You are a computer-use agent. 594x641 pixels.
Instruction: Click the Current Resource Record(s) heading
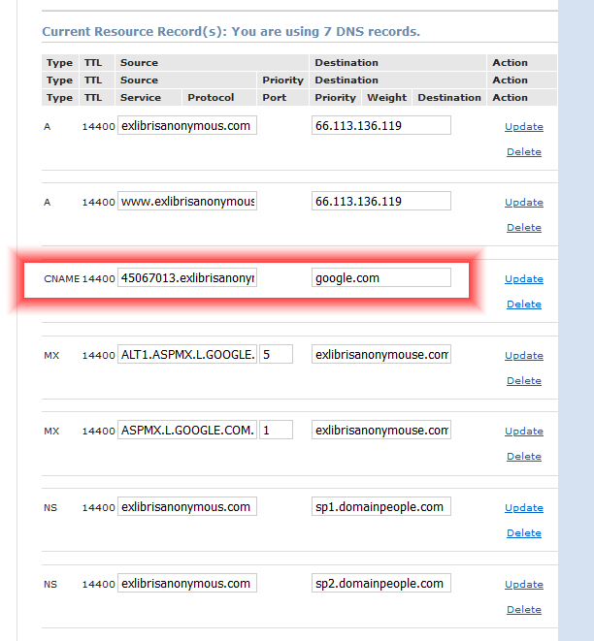coord(231,32)
